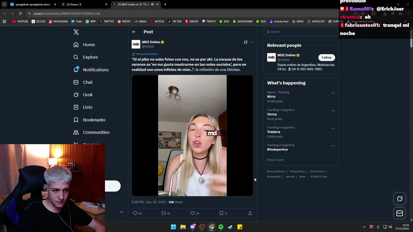Open Grok from the sidebar
Screen dimensions: 413x232
click(x=83, y=95)
